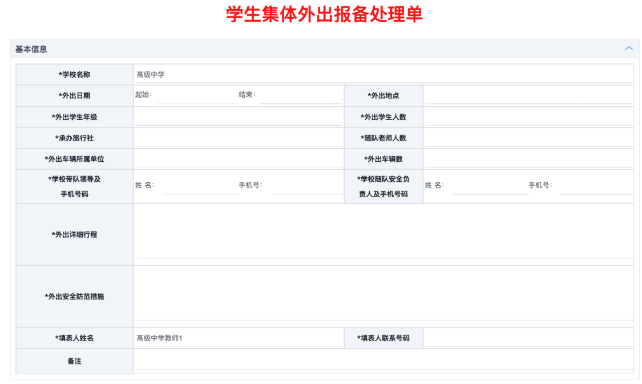Focus the 承办旅行社 input field
642x384 pixels.
239,138
